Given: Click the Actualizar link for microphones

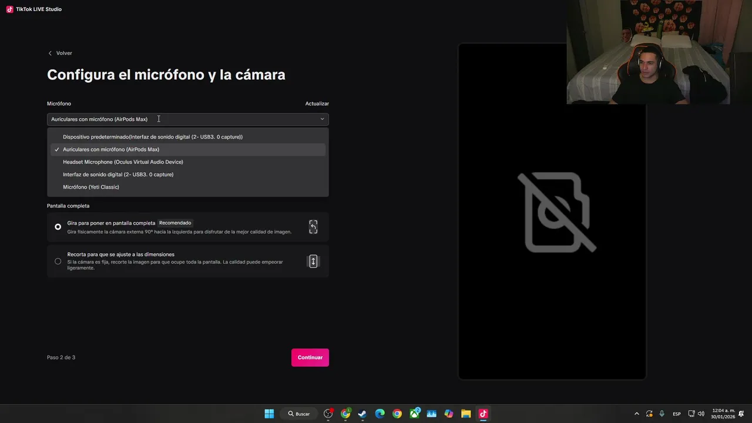Looking at the screenshot, I should pos(317,103).
